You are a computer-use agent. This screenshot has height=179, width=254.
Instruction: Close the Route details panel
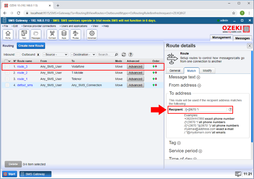pyautogui.click(x=250, y=46)
